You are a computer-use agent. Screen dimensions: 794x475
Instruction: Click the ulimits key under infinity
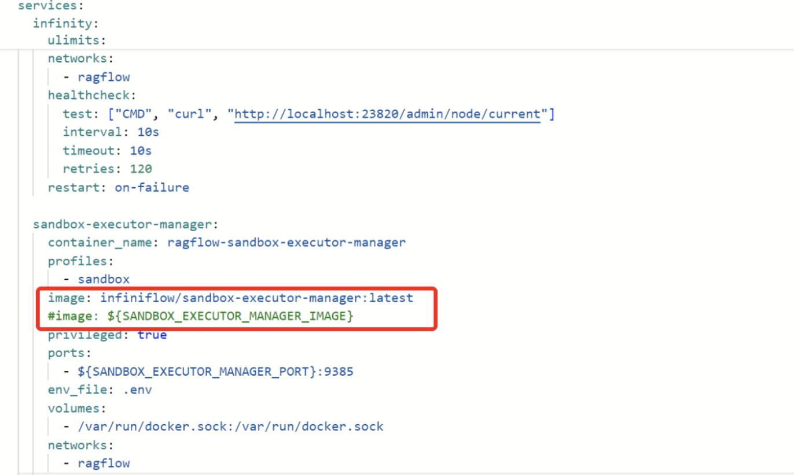[76, 40]
